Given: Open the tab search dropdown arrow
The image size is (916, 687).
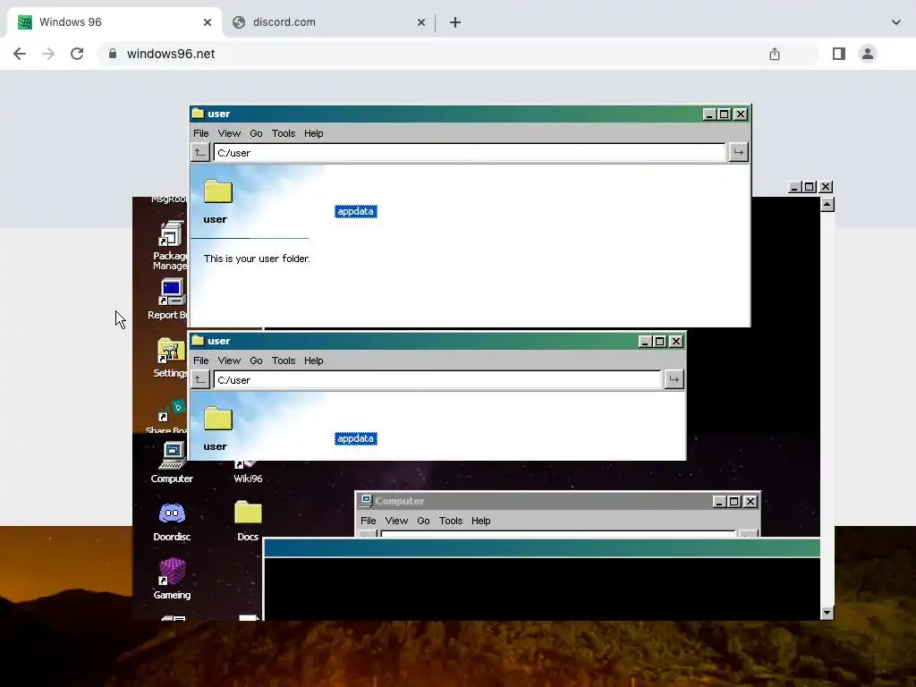Looking at the screenshot, I should pos(896,22).
